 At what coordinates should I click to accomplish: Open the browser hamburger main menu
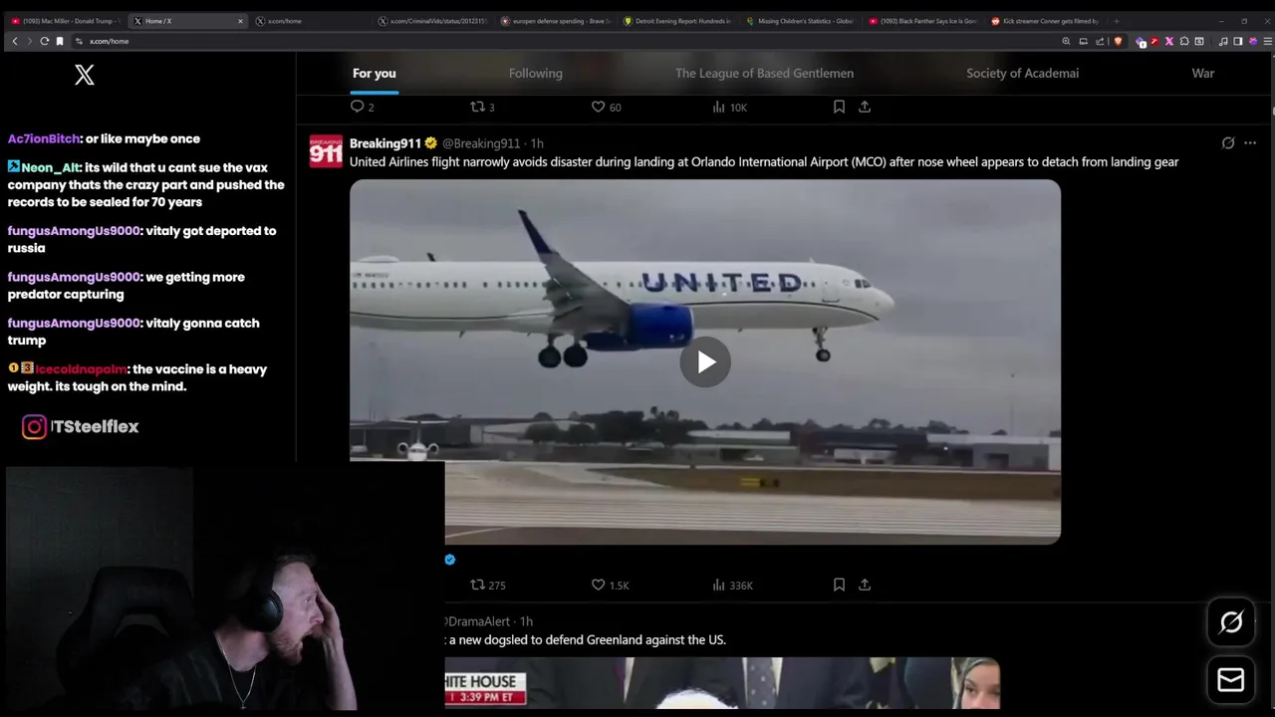[1268, 41]
